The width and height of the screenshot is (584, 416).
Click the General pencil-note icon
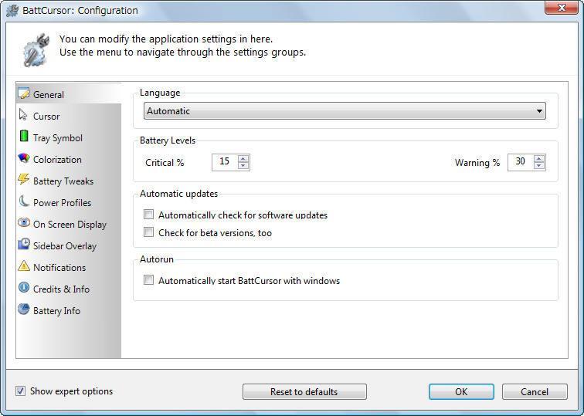pos(24,93)
